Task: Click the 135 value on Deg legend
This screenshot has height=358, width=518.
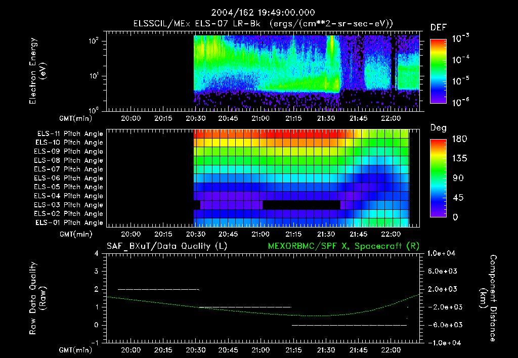Action: tap(459, 159)
